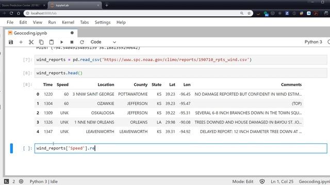Click the OSKALOOSA location cell
Viewport: 330px width, 185px height.
coord(103,113)
